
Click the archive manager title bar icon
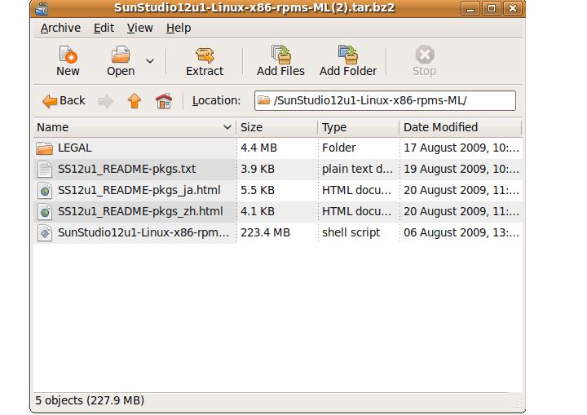[42, 8]
